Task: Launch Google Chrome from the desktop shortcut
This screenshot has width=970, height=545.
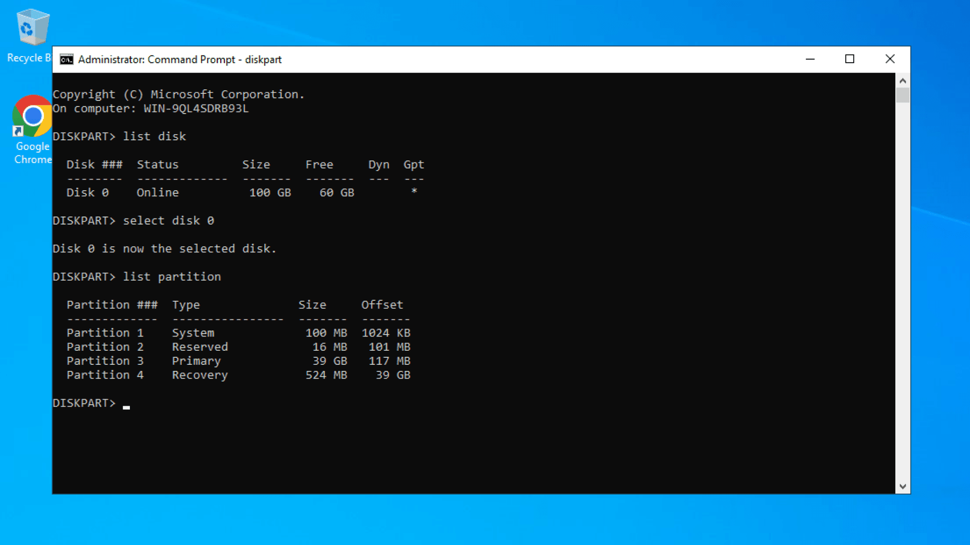Action: click(x=32, y=130)
